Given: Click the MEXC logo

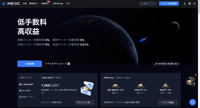Looking at the screenshot, I should tap(11, 3).
